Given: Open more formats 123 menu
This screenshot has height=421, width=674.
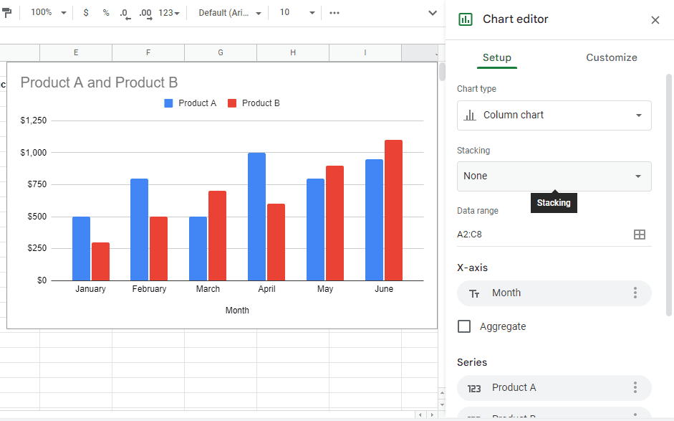Looking at the screenshot, I should point(169,13).
